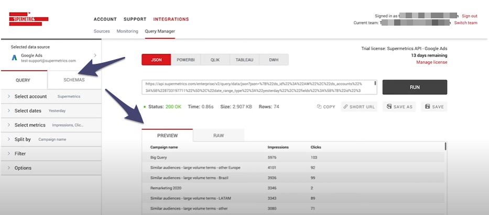
Task: Switch to the QUERY tab
Action: pyautogui.click(x=23, y=80)
